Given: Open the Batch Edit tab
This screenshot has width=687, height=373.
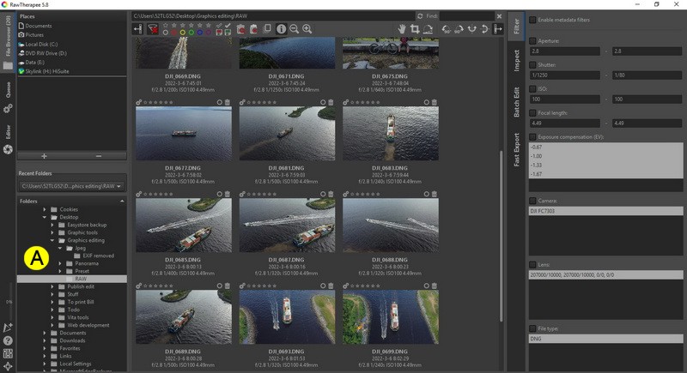Looking at the screenshot, I should pyautogui.click(x=517, y=105).
